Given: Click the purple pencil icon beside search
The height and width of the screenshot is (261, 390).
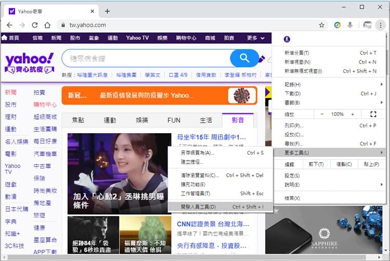Looking at the screenshot, I should (x=262, y=59).
